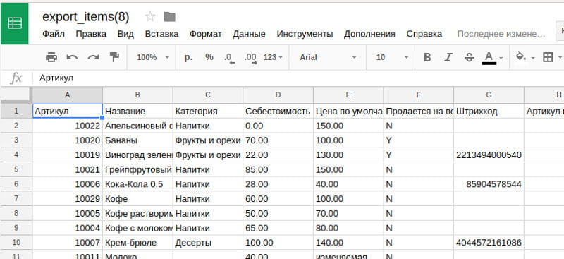564x259 pixels.
Task: Select cell Артикул in row 1
Action: (67, 111)
